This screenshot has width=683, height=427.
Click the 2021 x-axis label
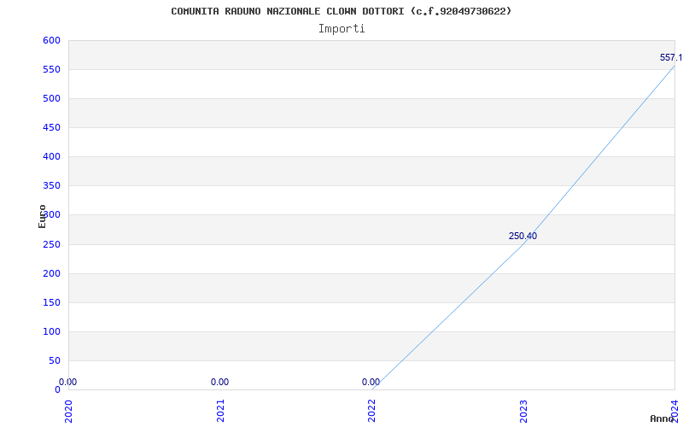coord(220,411)
